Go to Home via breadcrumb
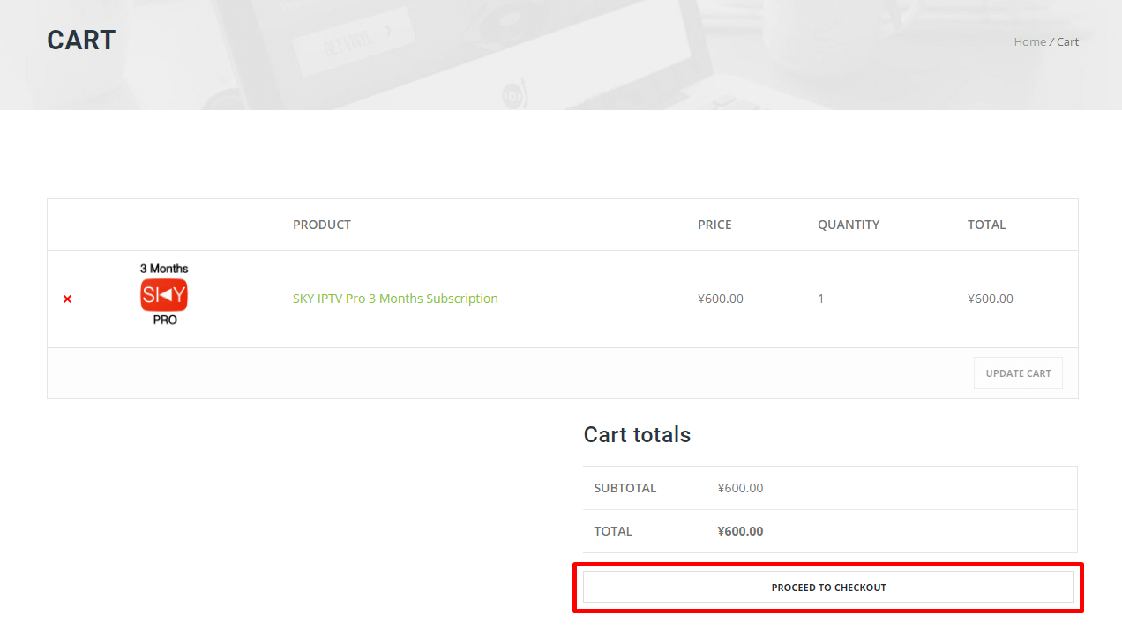This screenshot has width=1122, height=643. 1029,41
